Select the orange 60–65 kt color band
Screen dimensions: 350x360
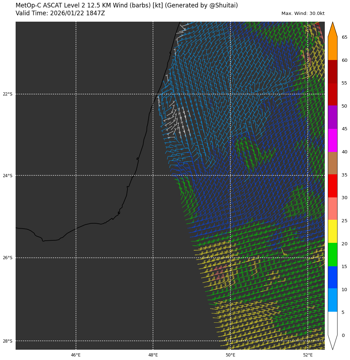[333, 49]
